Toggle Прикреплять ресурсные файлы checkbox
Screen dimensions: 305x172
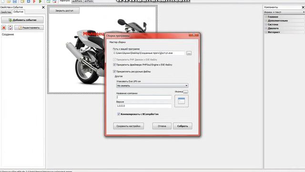pyautogui.click(x=114, y=71)
